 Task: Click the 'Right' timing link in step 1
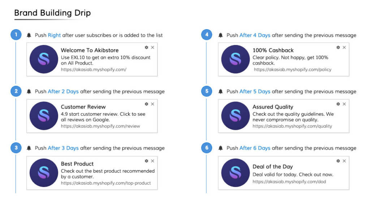[54, 35]
